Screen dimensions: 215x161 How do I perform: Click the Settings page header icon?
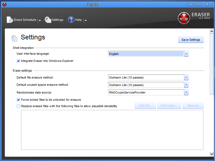[x=14, y=38]
